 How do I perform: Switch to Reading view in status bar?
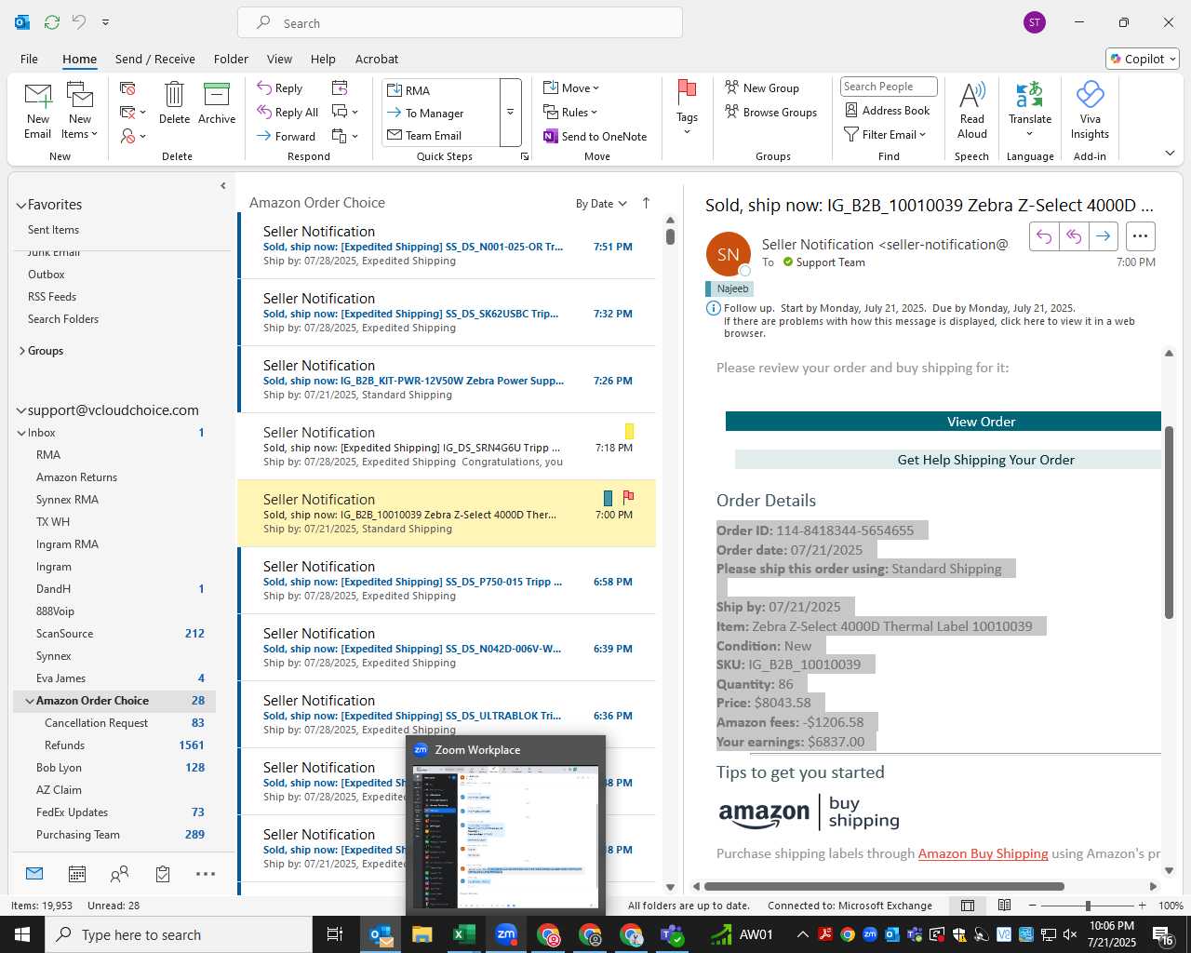pyautogui.click(x=1004, y=906)
